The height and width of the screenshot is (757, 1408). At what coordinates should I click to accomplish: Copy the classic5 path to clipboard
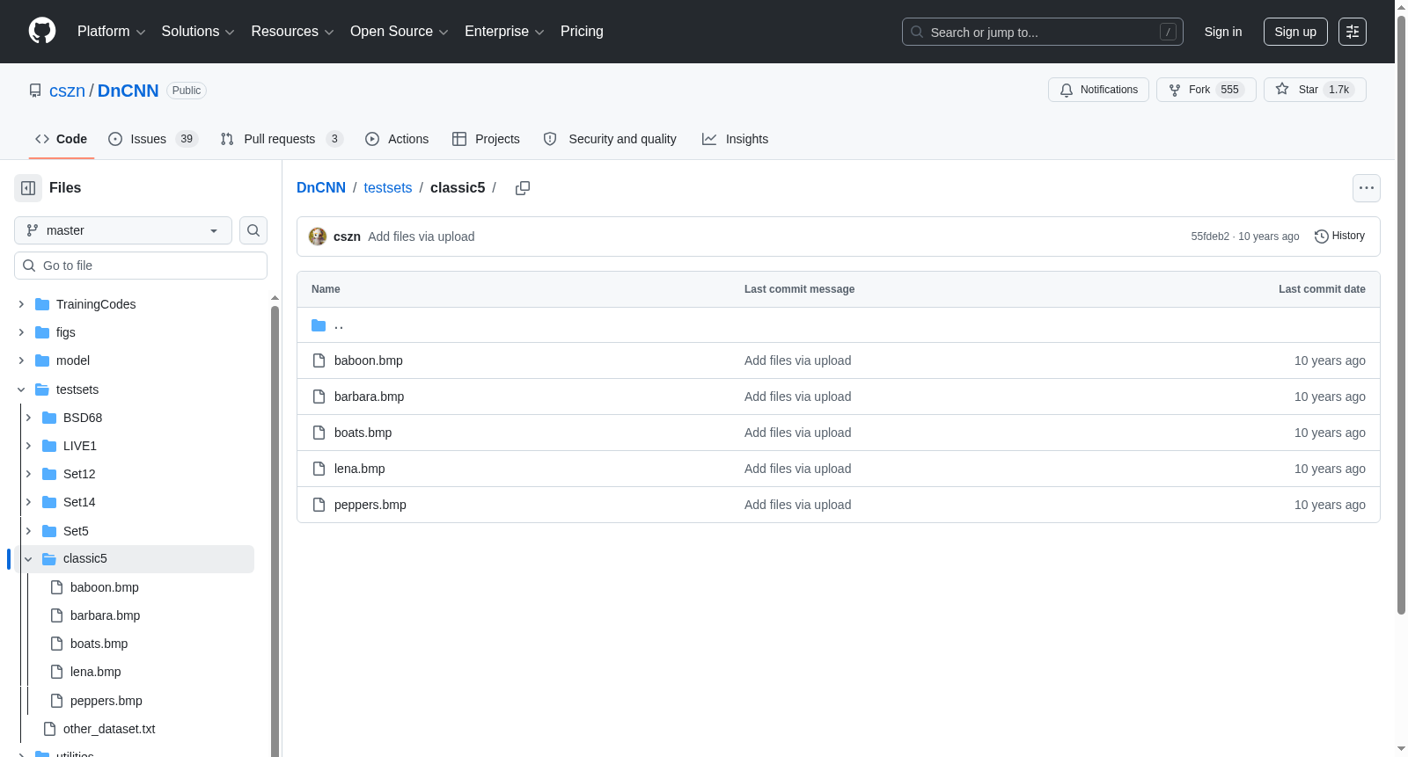coord(523,188)
